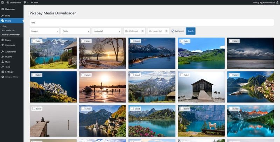Select the sunset bench snow image checkbox
Screen dimensions: 280x142
pyautogui.click(x=83, y=41)
